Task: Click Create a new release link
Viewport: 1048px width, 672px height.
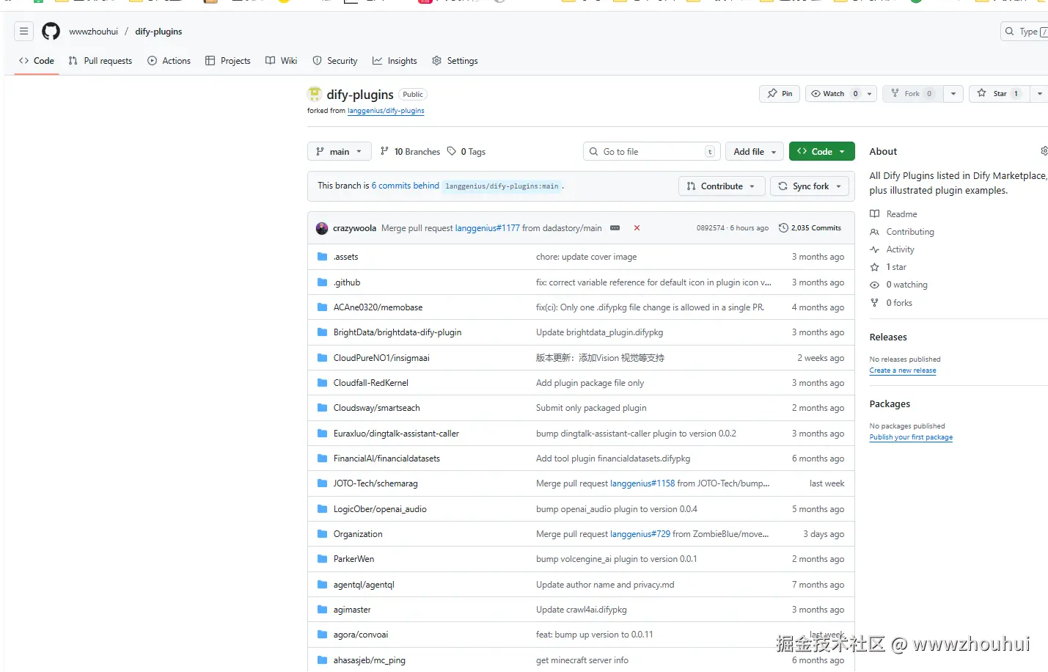Action: tap(903, 370)
